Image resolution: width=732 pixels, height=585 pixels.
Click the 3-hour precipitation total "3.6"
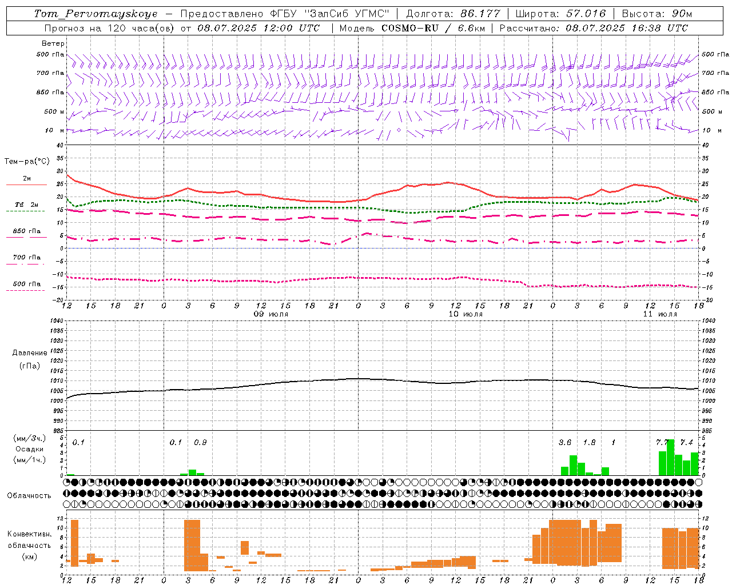click(565, 442)
